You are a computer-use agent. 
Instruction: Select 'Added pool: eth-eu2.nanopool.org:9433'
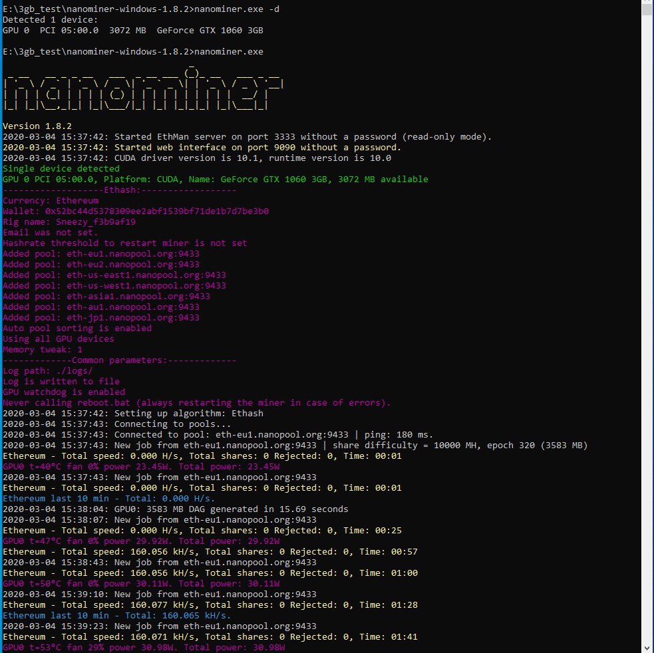tap(101, 265)
